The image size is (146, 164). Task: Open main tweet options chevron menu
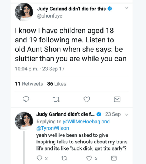pyautogui.click(x=127, y=8)
